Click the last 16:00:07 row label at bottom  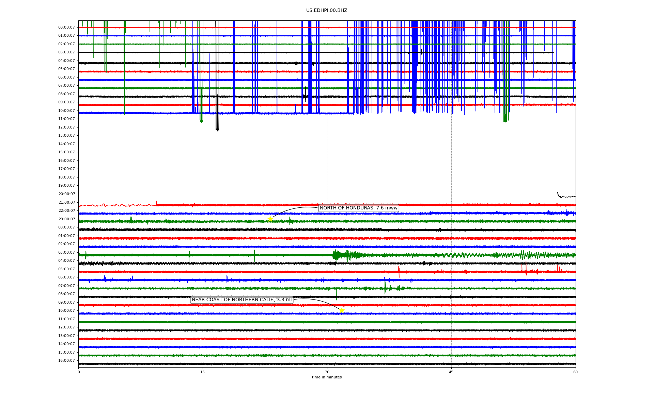(66, 361)
